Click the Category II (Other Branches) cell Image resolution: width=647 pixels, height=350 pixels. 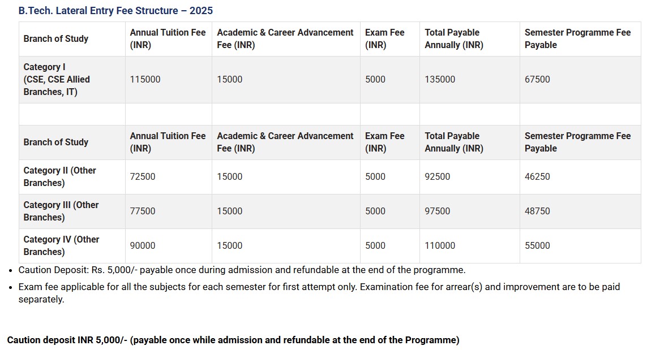(60, 176)
